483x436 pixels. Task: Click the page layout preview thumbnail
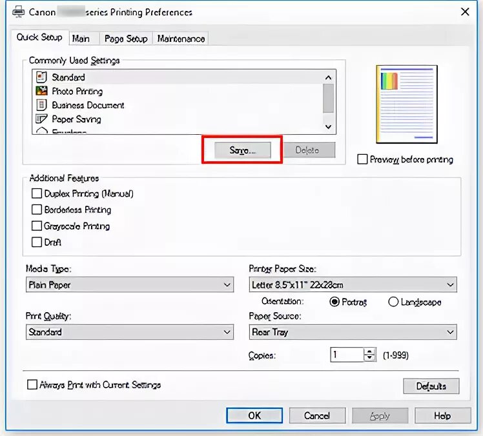[x=407, y=104]
